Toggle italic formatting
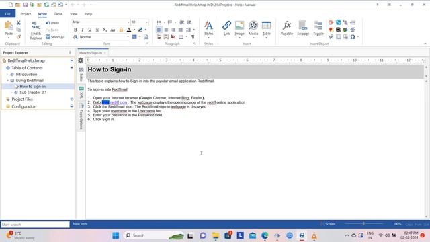430x242 pixels. coord(83,30)
